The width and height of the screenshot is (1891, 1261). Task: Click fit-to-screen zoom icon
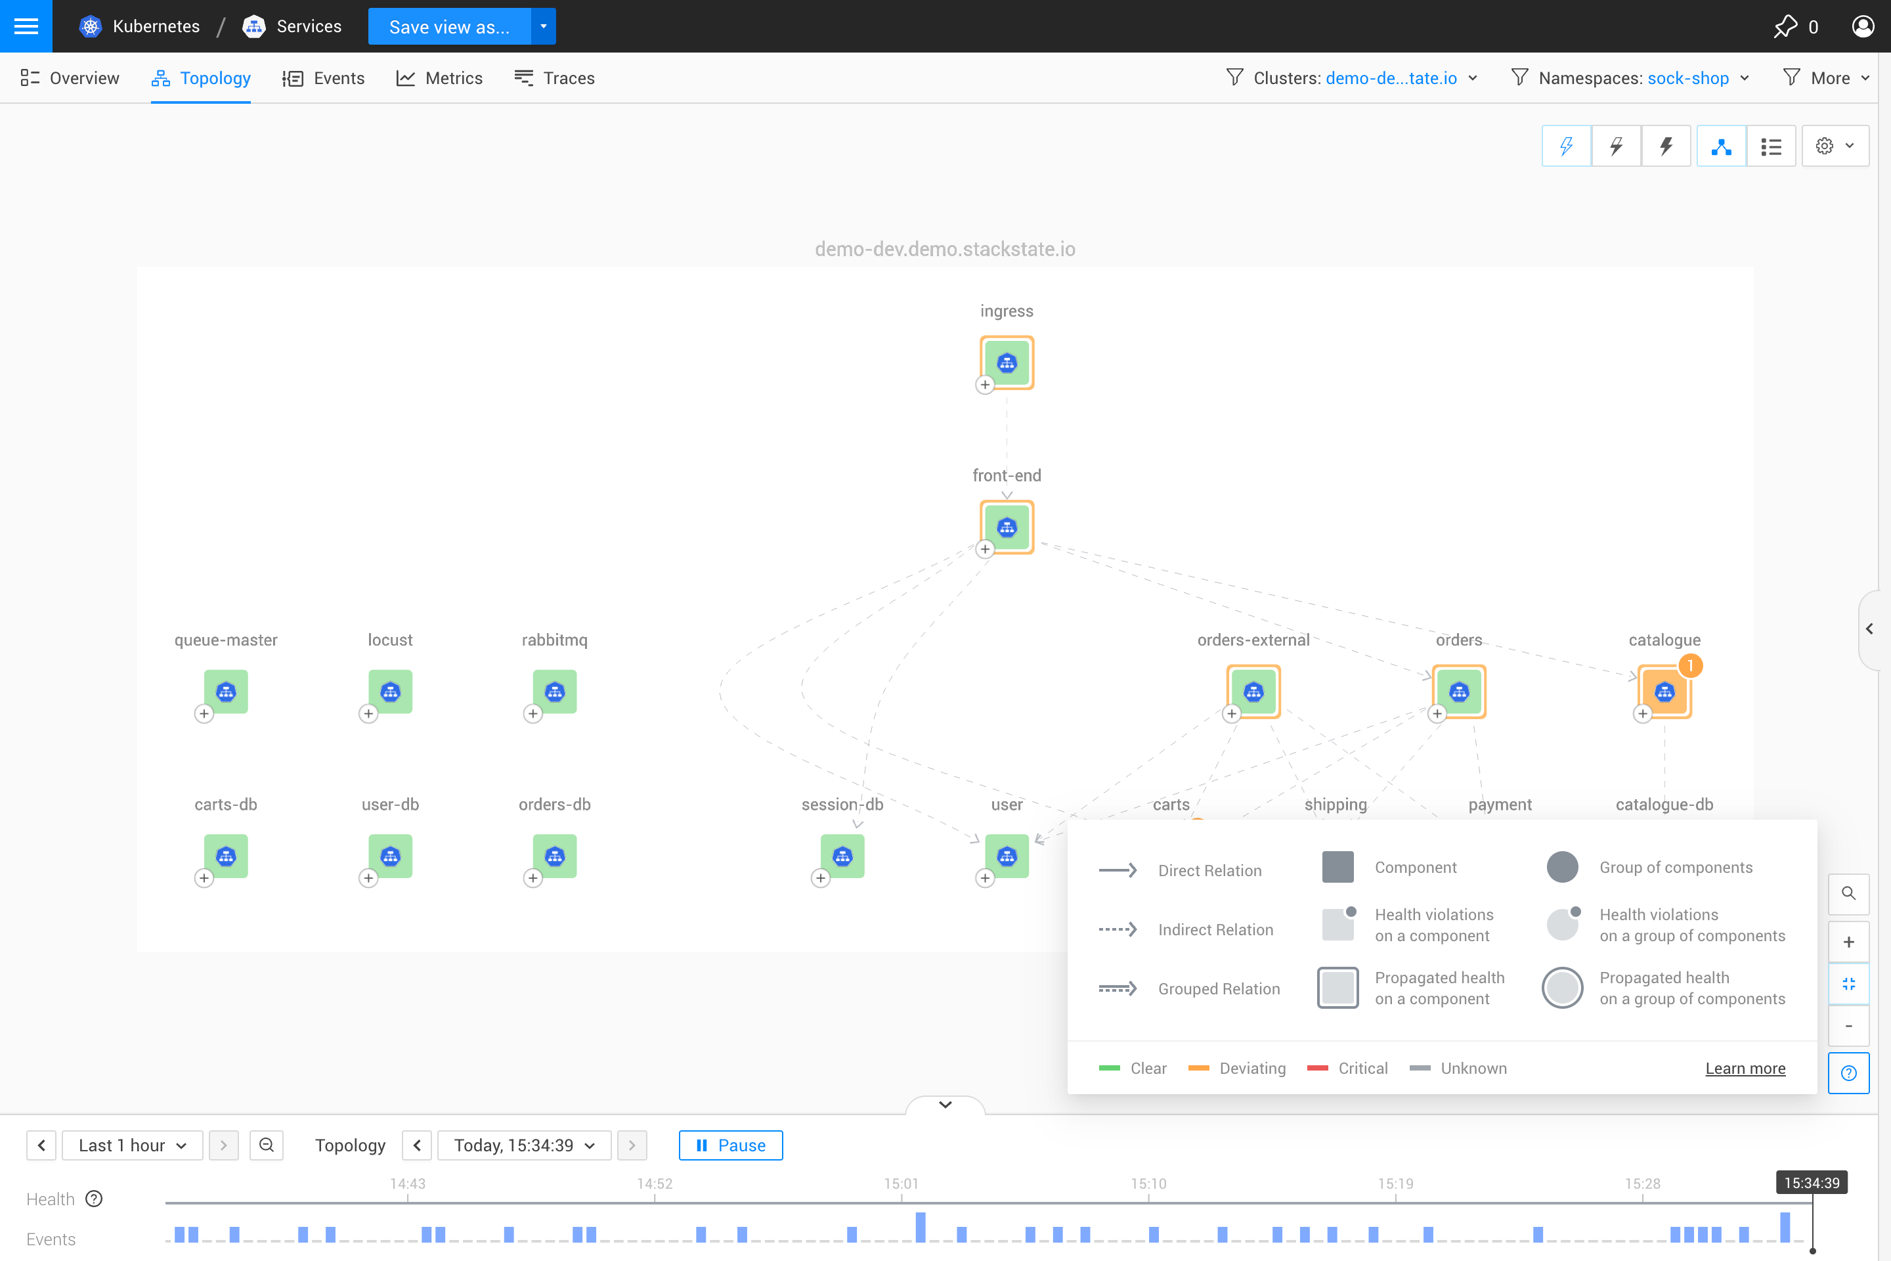click(1848, 984)
